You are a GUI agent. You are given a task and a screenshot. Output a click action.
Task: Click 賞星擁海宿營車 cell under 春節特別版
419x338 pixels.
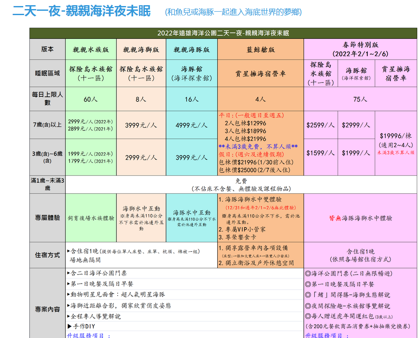396,73
